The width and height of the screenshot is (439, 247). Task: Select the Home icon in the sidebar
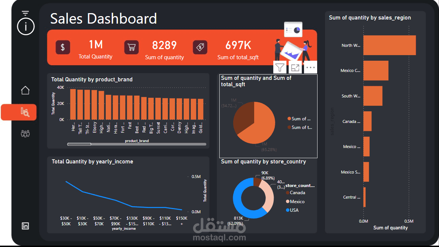pyautogui.click(x=25, y=90)
